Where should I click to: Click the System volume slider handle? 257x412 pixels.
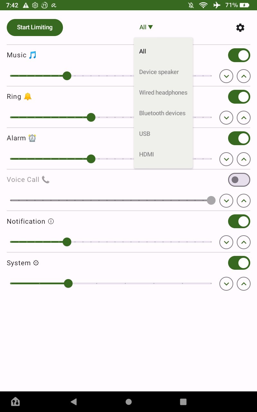click(x=68, y=284)
